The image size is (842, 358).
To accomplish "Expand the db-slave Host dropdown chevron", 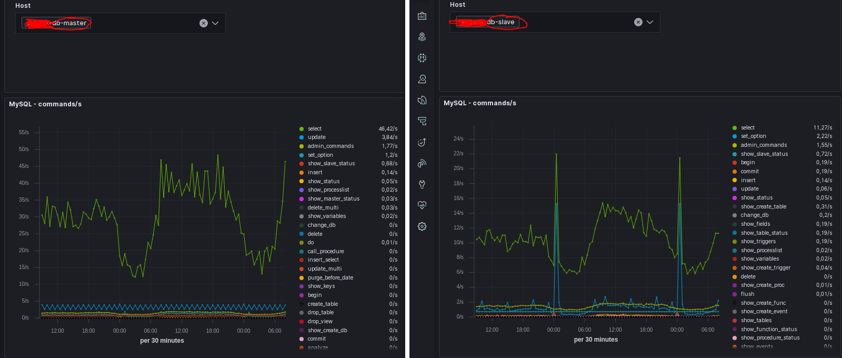I will tap(650, 22).
